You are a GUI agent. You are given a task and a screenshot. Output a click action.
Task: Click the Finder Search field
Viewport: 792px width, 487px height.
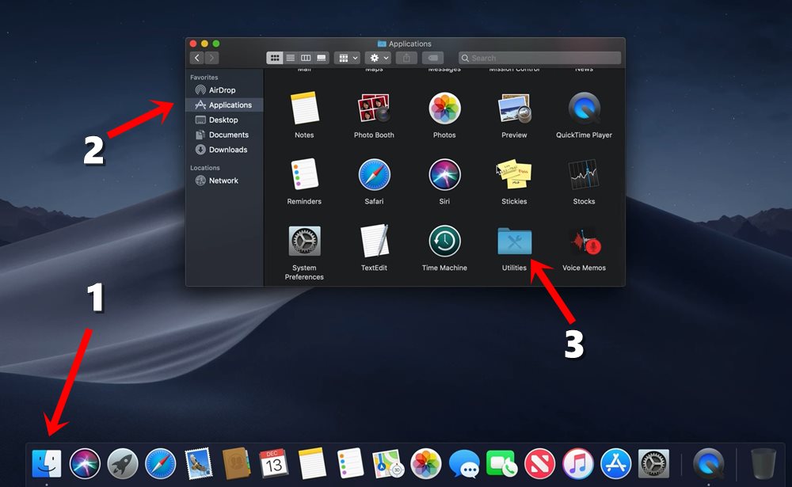click(x=540, y=58)
